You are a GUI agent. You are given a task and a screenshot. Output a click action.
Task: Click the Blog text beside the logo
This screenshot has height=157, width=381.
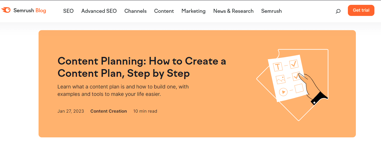[x=41, y=11]
